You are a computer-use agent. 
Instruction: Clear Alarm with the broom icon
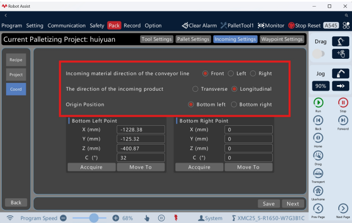199,26
